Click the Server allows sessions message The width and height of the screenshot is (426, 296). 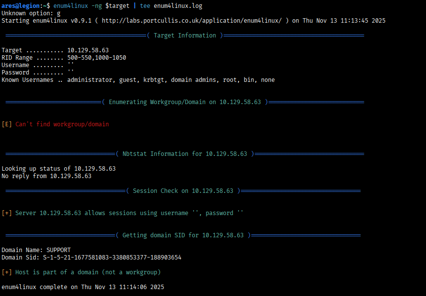point(129,213)
